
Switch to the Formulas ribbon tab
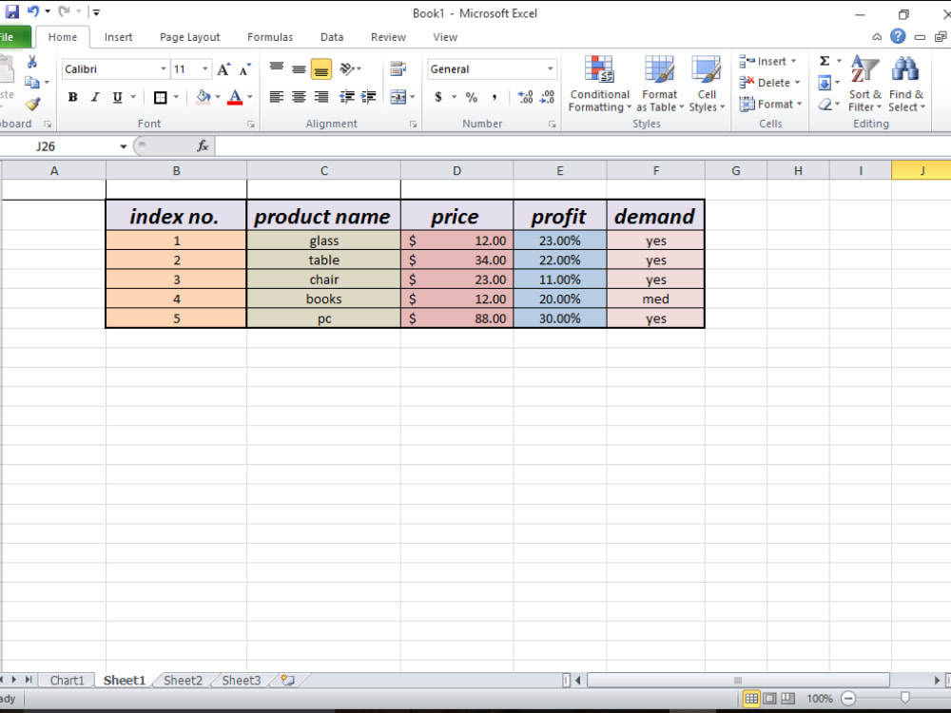[x=269, y=37]
